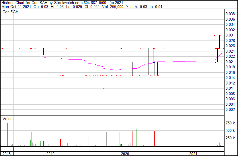
Task: Select the 2020 year label on the time axis
Action: point(125,154)
